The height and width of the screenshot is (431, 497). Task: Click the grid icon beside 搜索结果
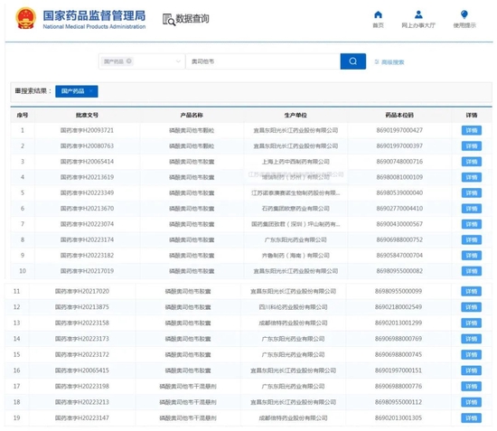pyautogui.click(x=18, y=91)
